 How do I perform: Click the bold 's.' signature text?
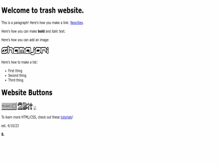point(3,134)
